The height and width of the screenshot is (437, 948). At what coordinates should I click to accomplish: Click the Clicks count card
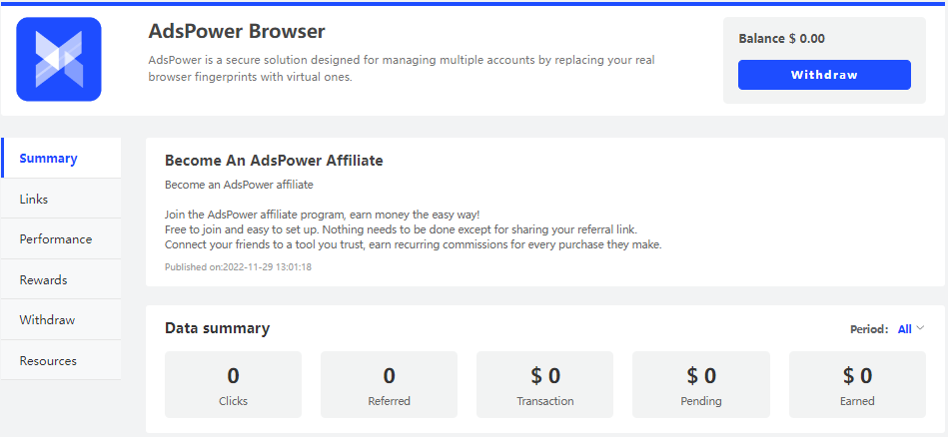point(234,384)
